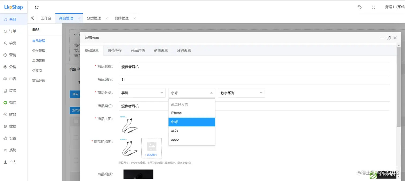
Task: Open the 品牌管理 page tab
Action: [122, 18]
